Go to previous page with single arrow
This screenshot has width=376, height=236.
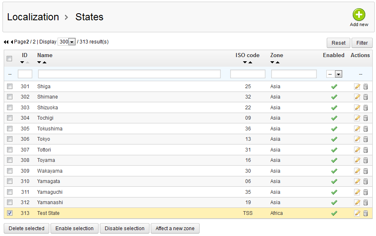12,42
